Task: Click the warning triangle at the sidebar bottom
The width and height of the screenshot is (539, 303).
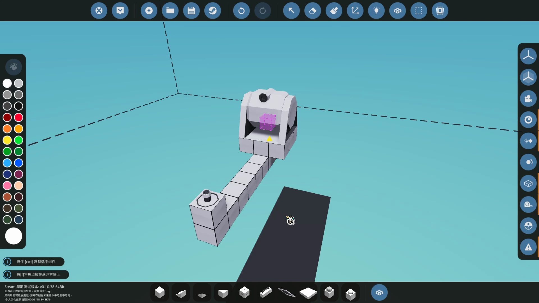Action: (528, 247)
